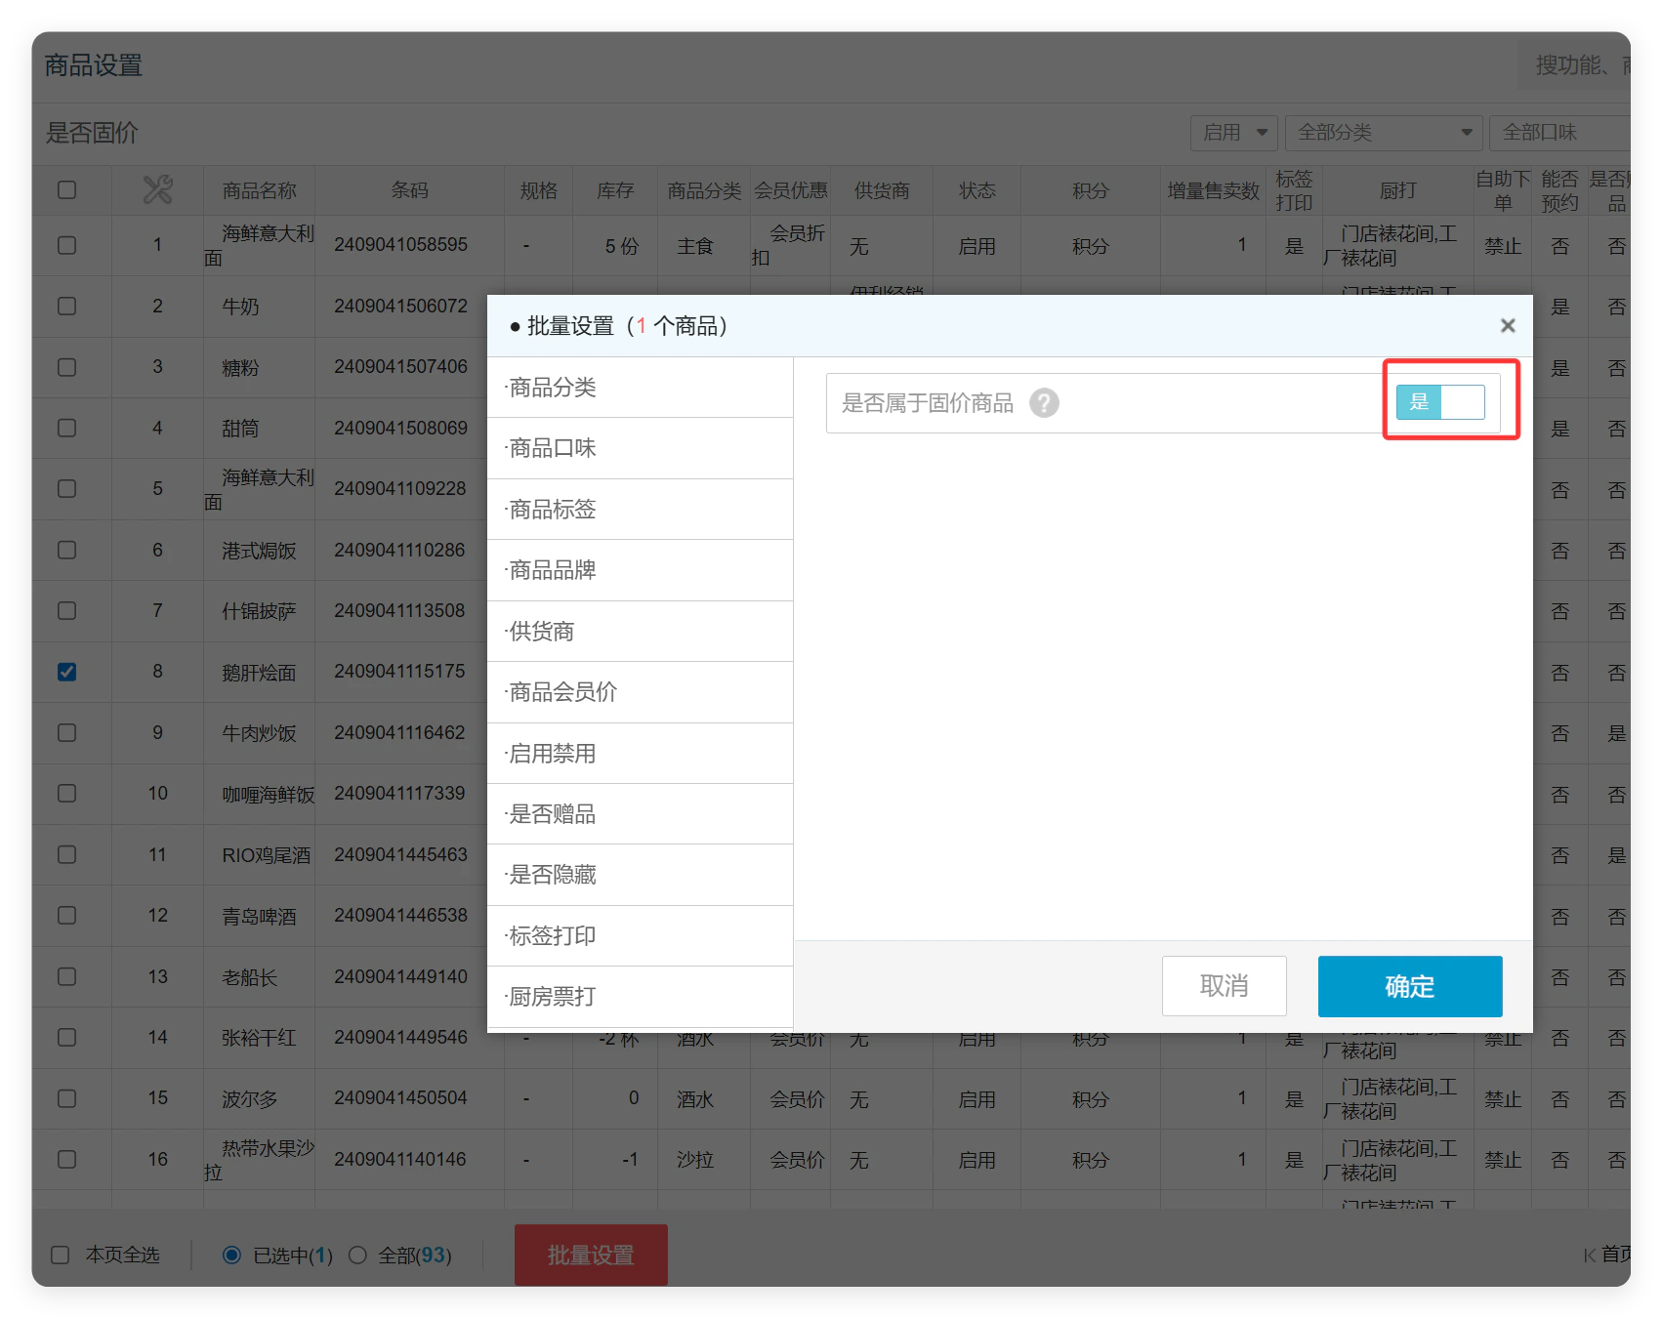Expand the 全部分类 category dropdown

coord(1384,133)
